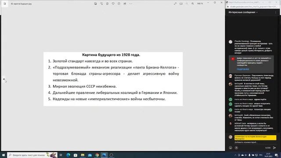Go to previous image with left arrow
The image size is (281, 158).
click(x=4, y=79)
